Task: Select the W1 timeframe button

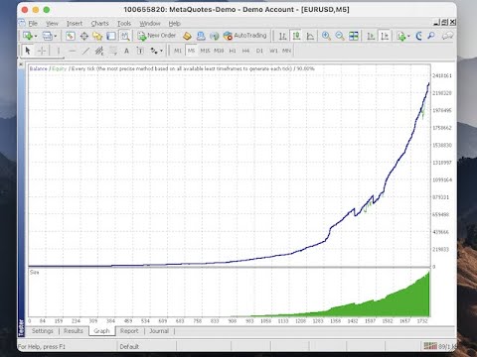Action: coord(273,51)
